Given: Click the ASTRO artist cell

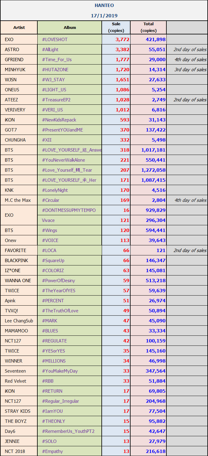Looking at the screenshot, I should coord(12,50).
